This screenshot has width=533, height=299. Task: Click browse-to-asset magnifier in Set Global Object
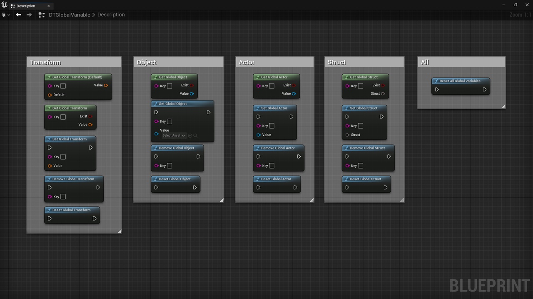click(195, 135)
